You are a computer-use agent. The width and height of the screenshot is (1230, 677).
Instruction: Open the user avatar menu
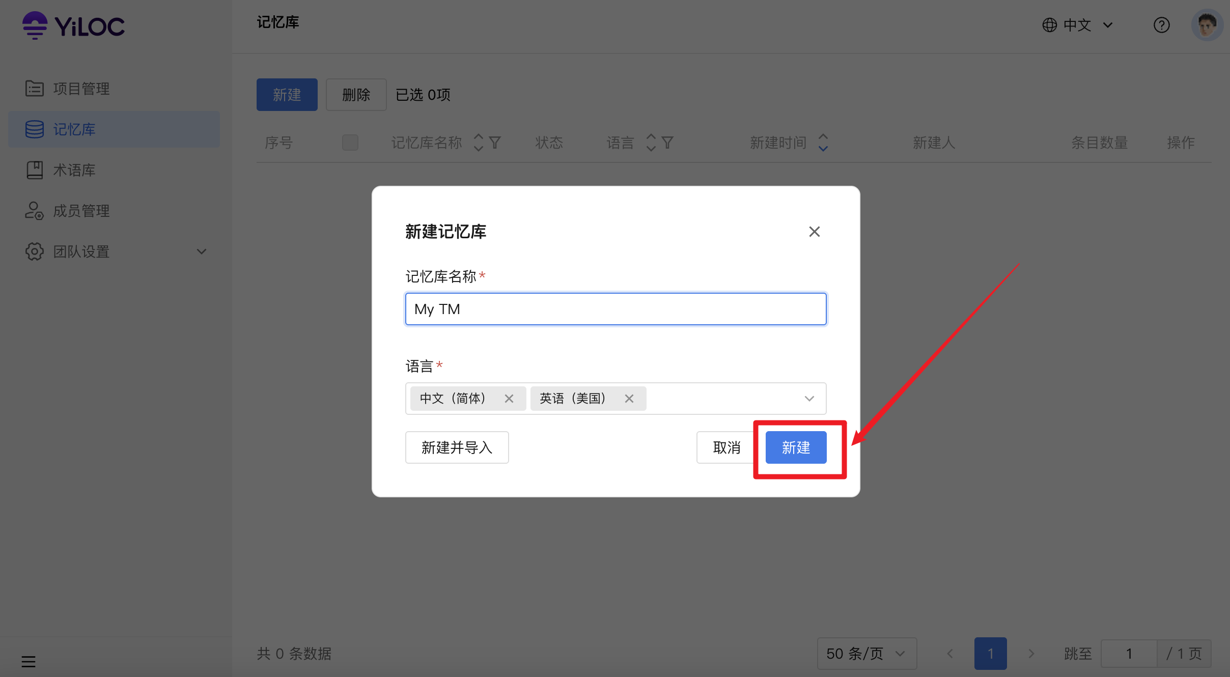click(1207, 25)
